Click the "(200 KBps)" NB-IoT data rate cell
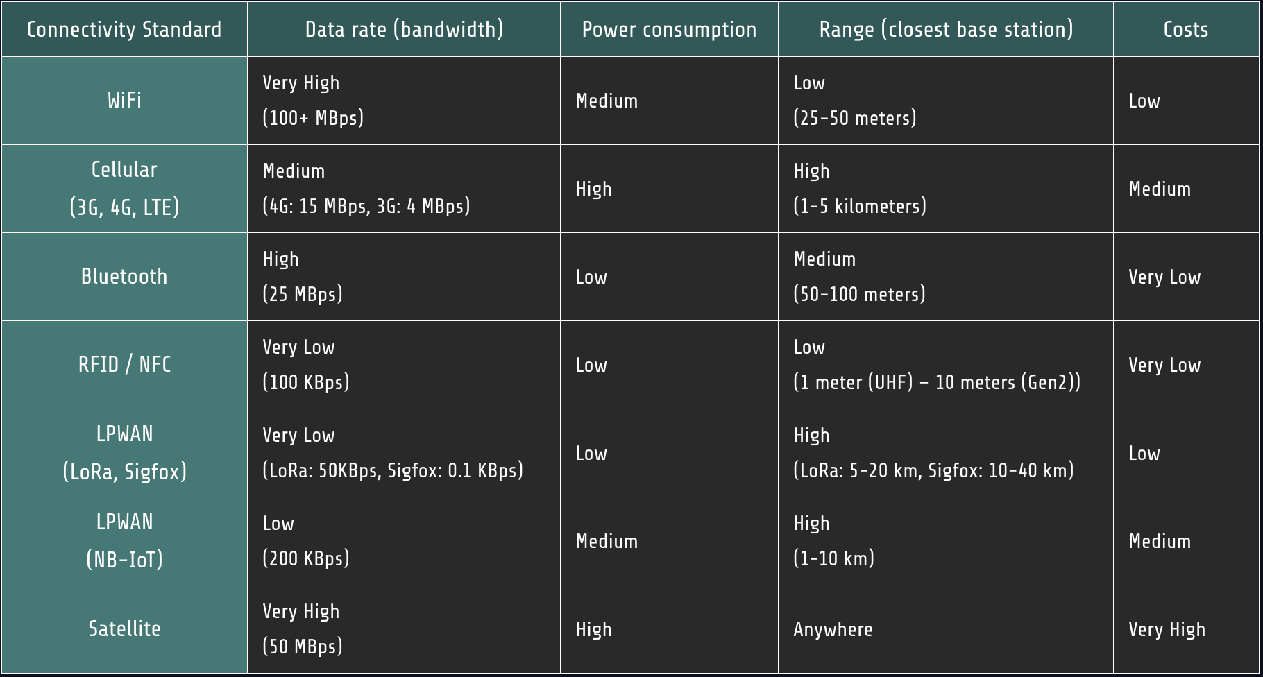Screen dimensions: 1263x677 306,558
